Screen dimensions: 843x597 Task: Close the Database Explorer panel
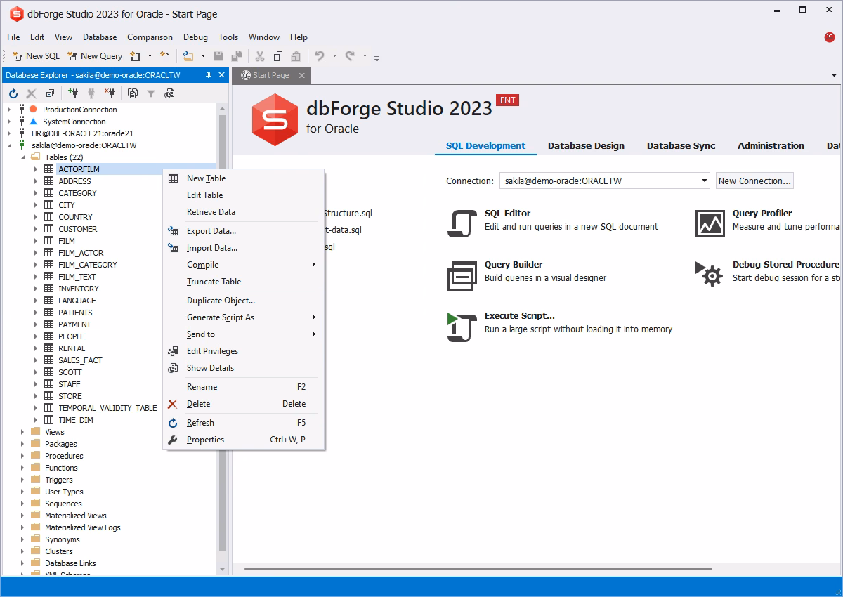tap(222, 75)
